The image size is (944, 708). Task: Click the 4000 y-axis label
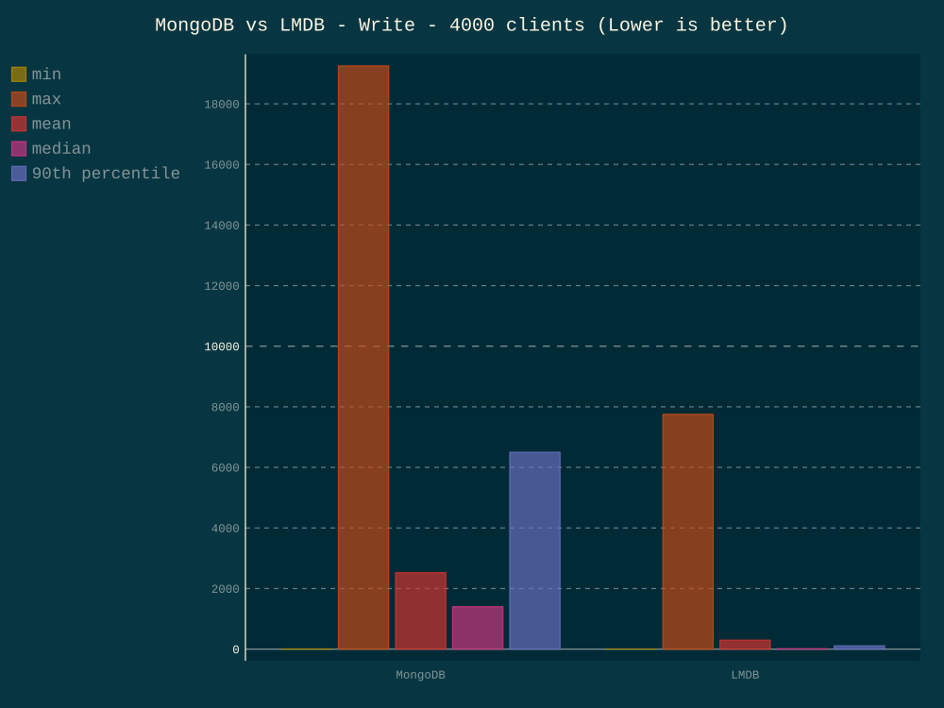click(x=226, y=529)
